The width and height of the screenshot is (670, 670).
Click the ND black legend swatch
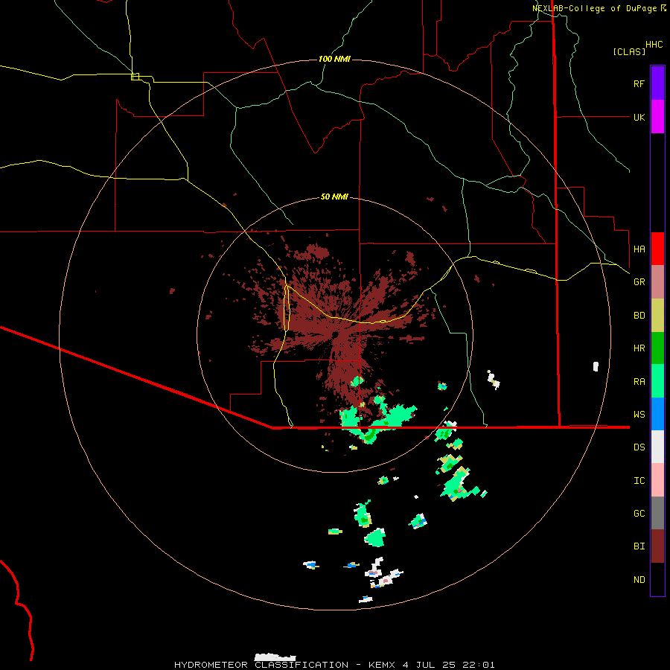coord(657,579)
